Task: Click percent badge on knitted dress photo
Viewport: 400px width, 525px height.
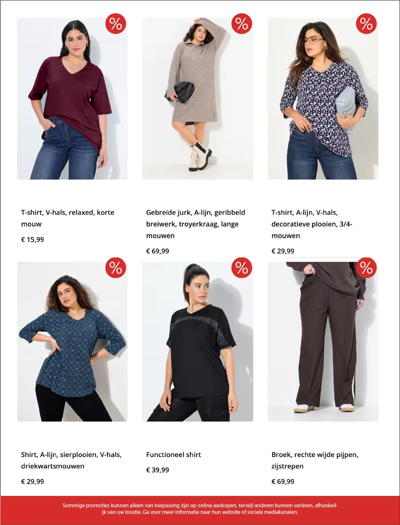Action: (241, 24)
